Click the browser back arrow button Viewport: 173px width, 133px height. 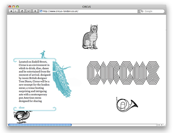click(11, 11)
